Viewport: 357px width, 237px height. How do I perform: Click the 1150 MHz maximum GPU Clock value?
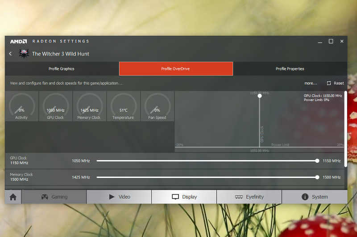tap(332, 161)
